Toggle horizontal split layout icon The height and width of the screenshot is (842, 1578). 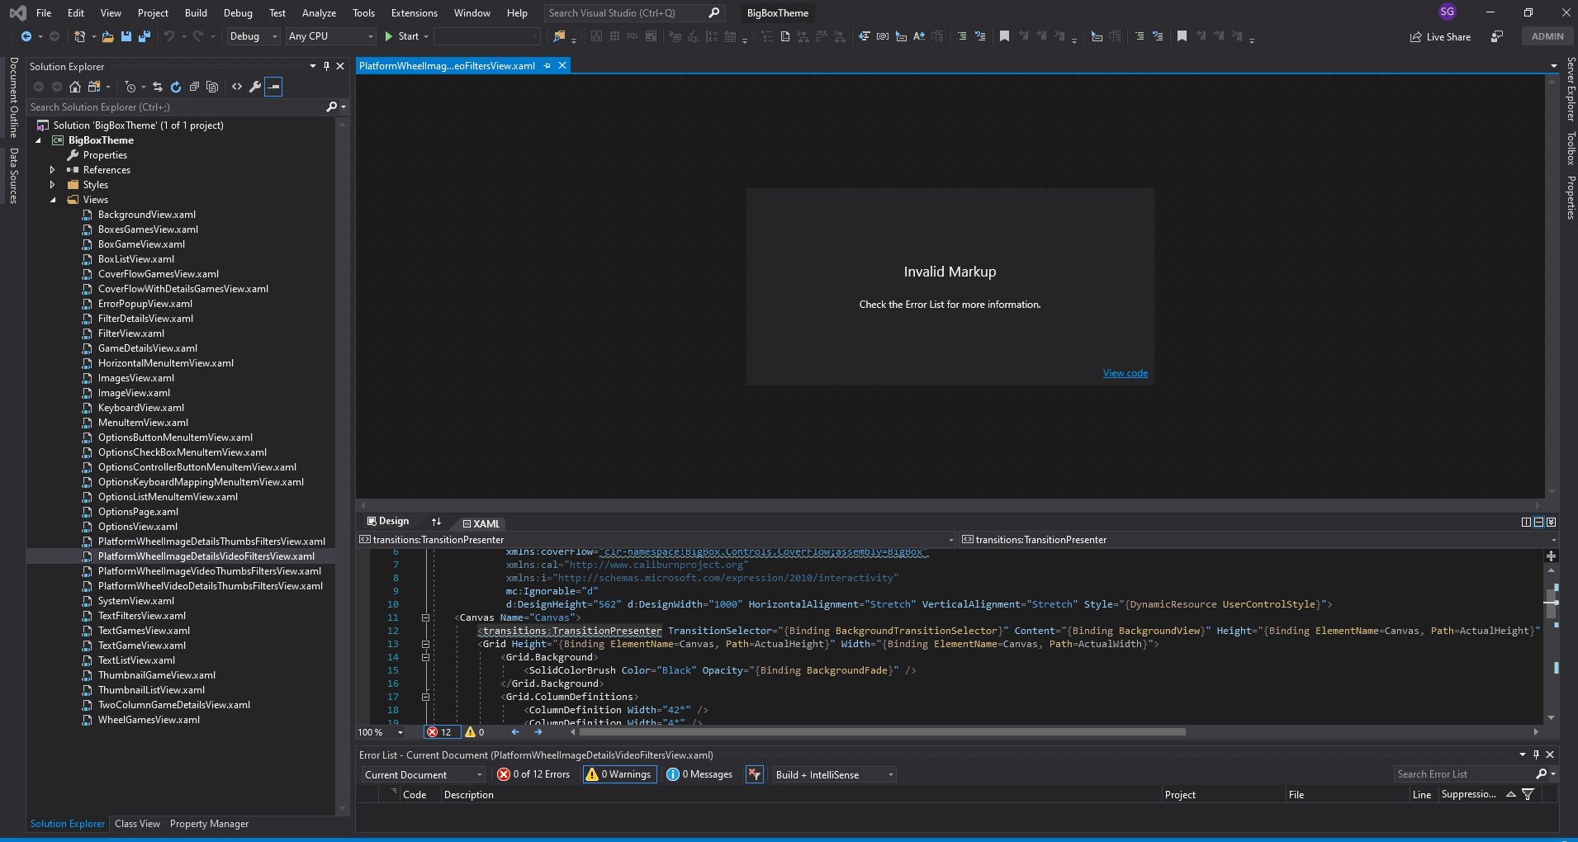pyautogui.click(x=1538, y=522)
